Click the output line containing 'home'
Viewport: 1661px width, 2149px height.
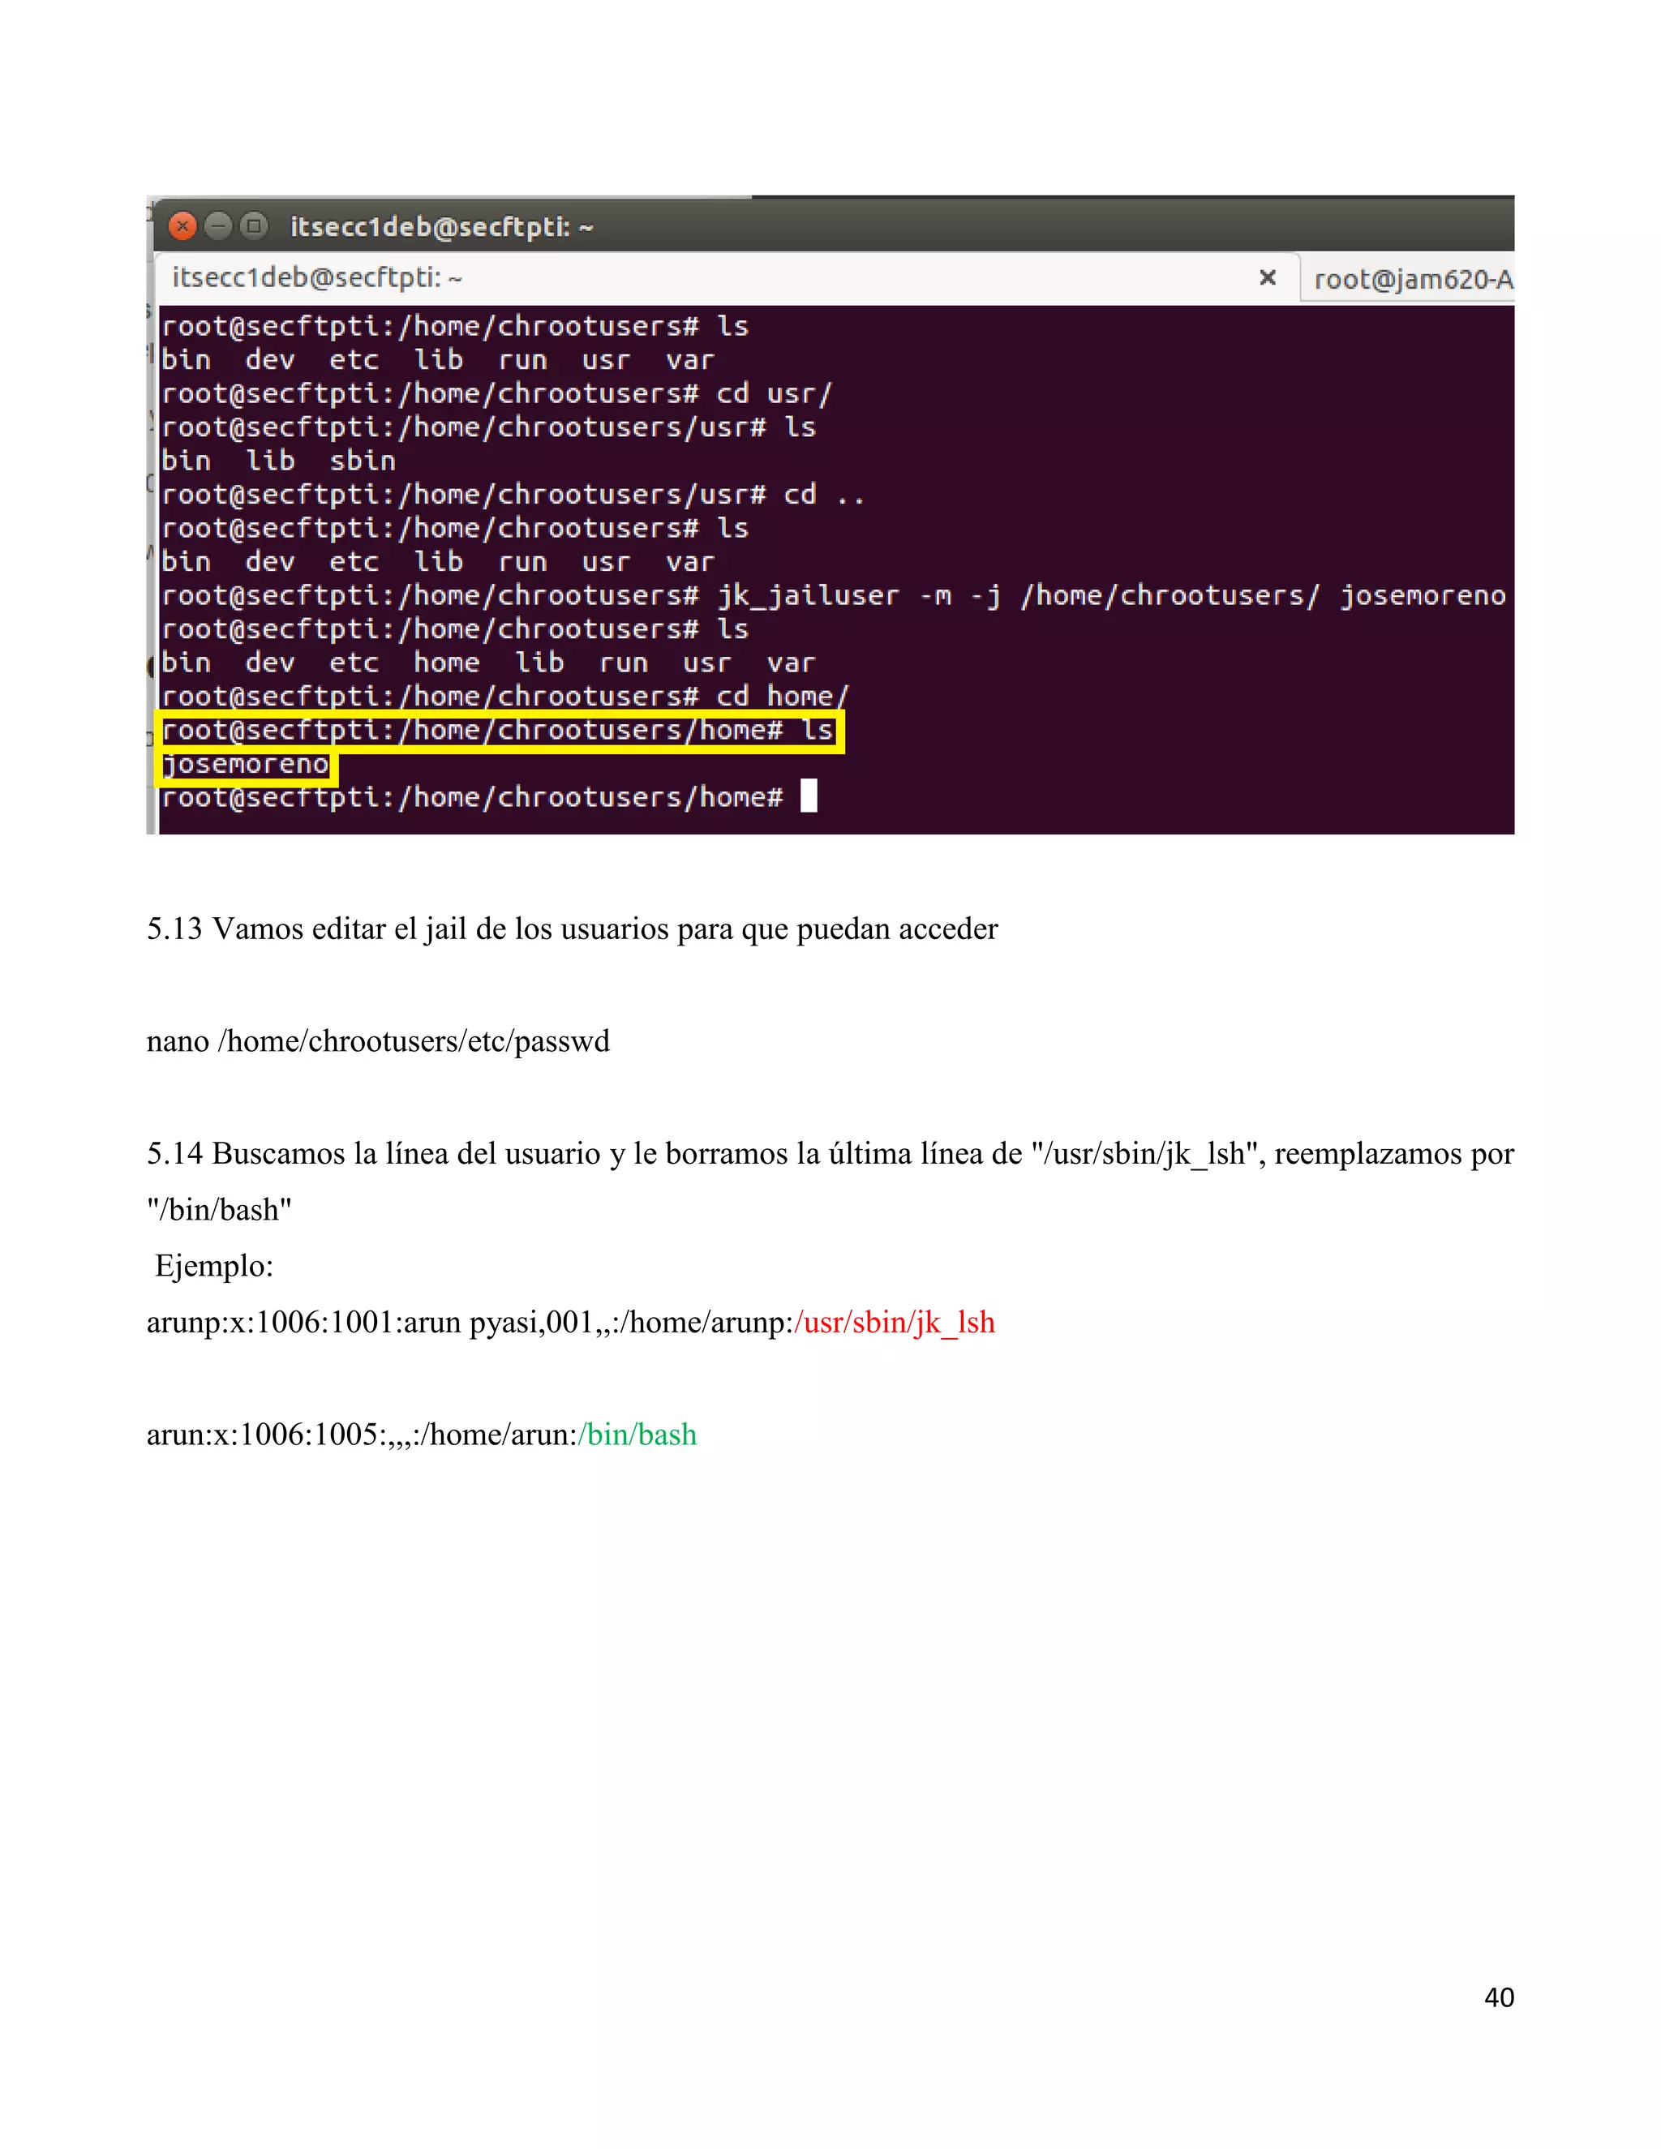pyautogui.click(x=488, y=663)
